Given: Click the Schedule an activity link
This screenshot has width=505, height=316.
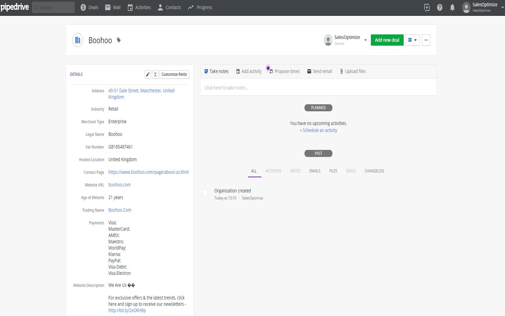Looking at the screenshot, I should 318,130.
